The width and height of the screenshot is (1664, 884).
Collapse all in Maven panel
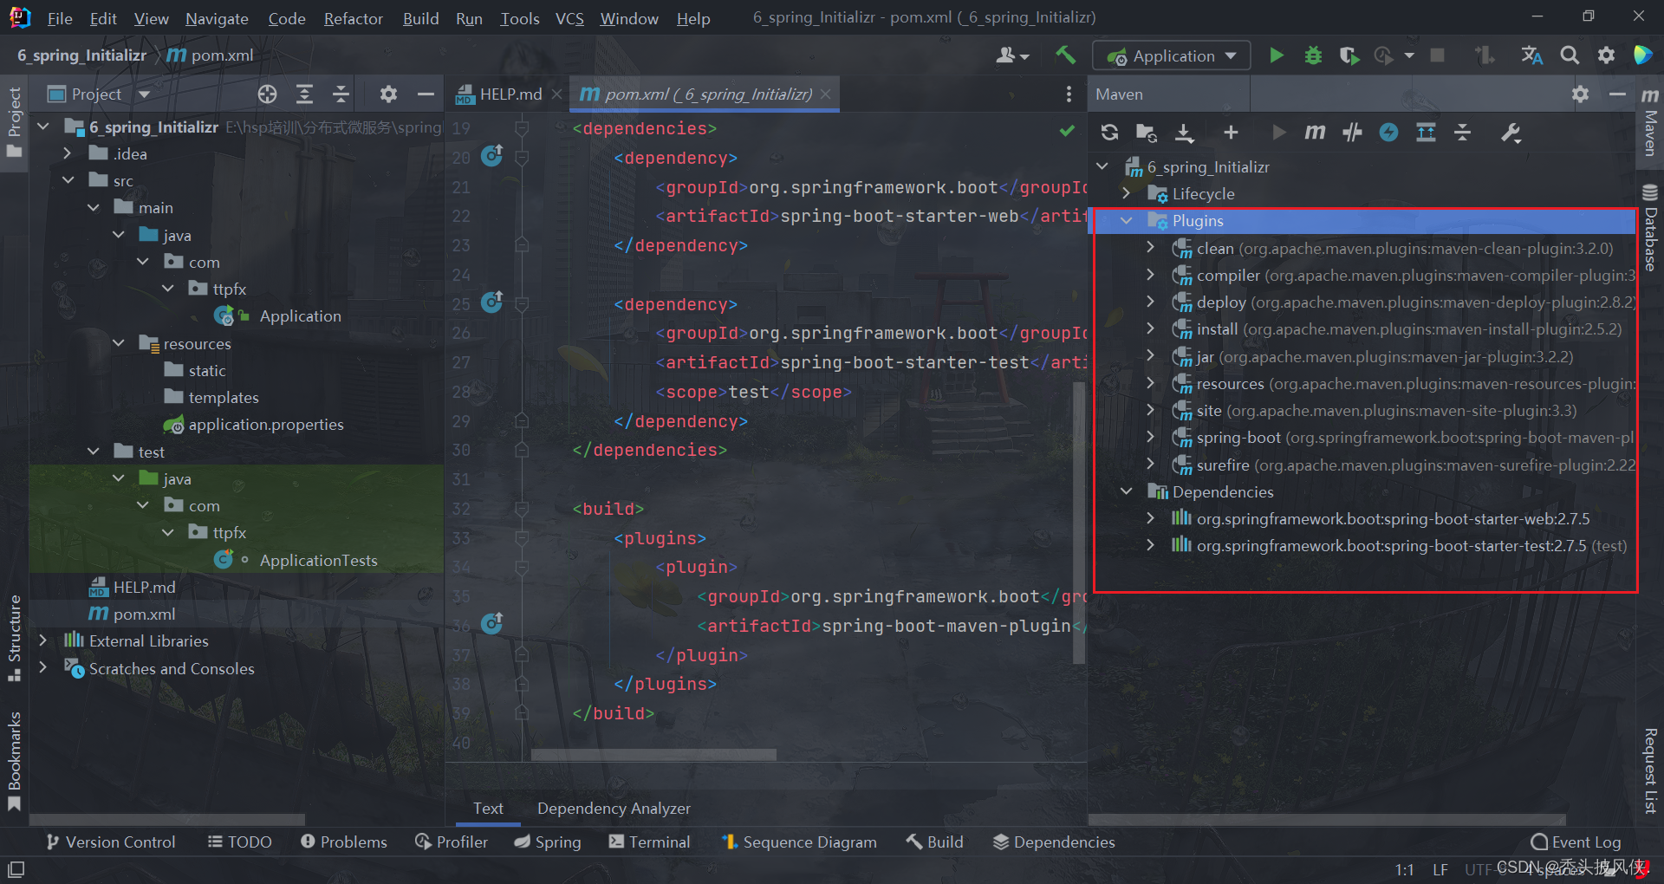pos(1463,133)
